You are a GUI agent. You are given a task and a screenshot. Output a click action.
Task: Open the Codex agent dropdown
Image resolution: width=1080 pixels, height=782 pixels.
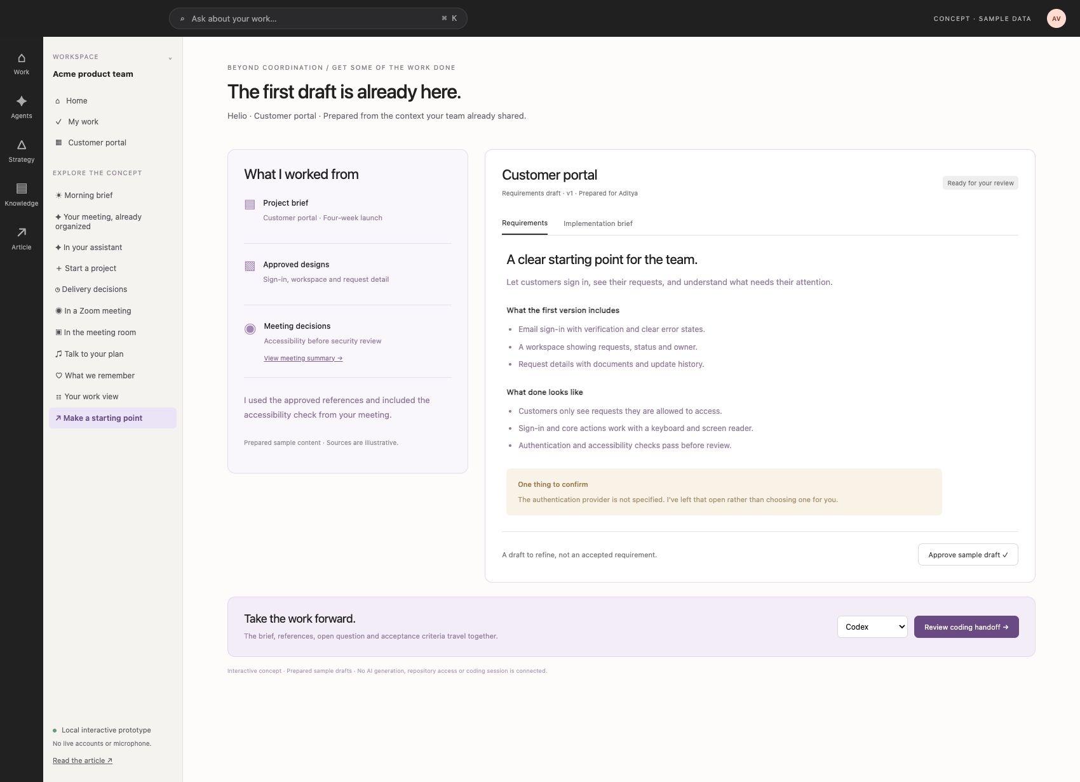872,627
